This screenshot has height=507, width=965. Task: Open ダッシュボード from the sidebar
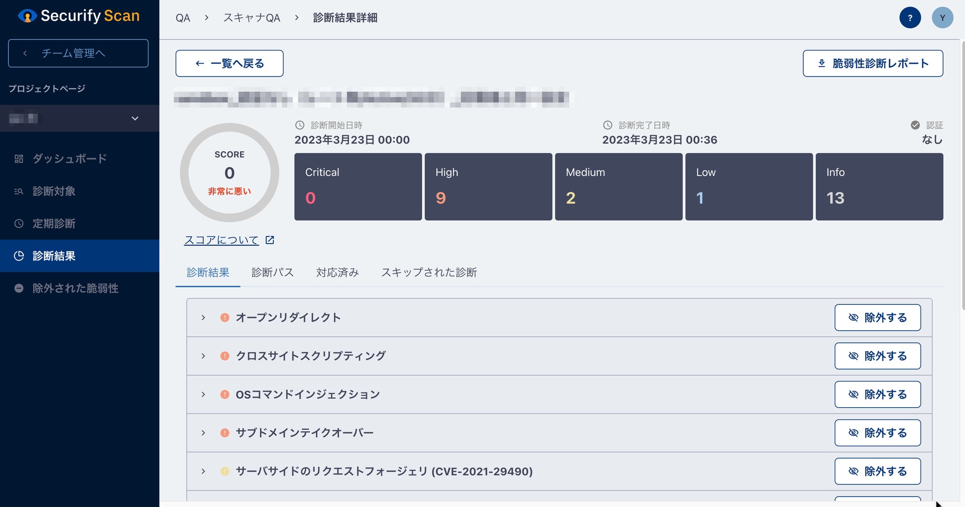69,159
